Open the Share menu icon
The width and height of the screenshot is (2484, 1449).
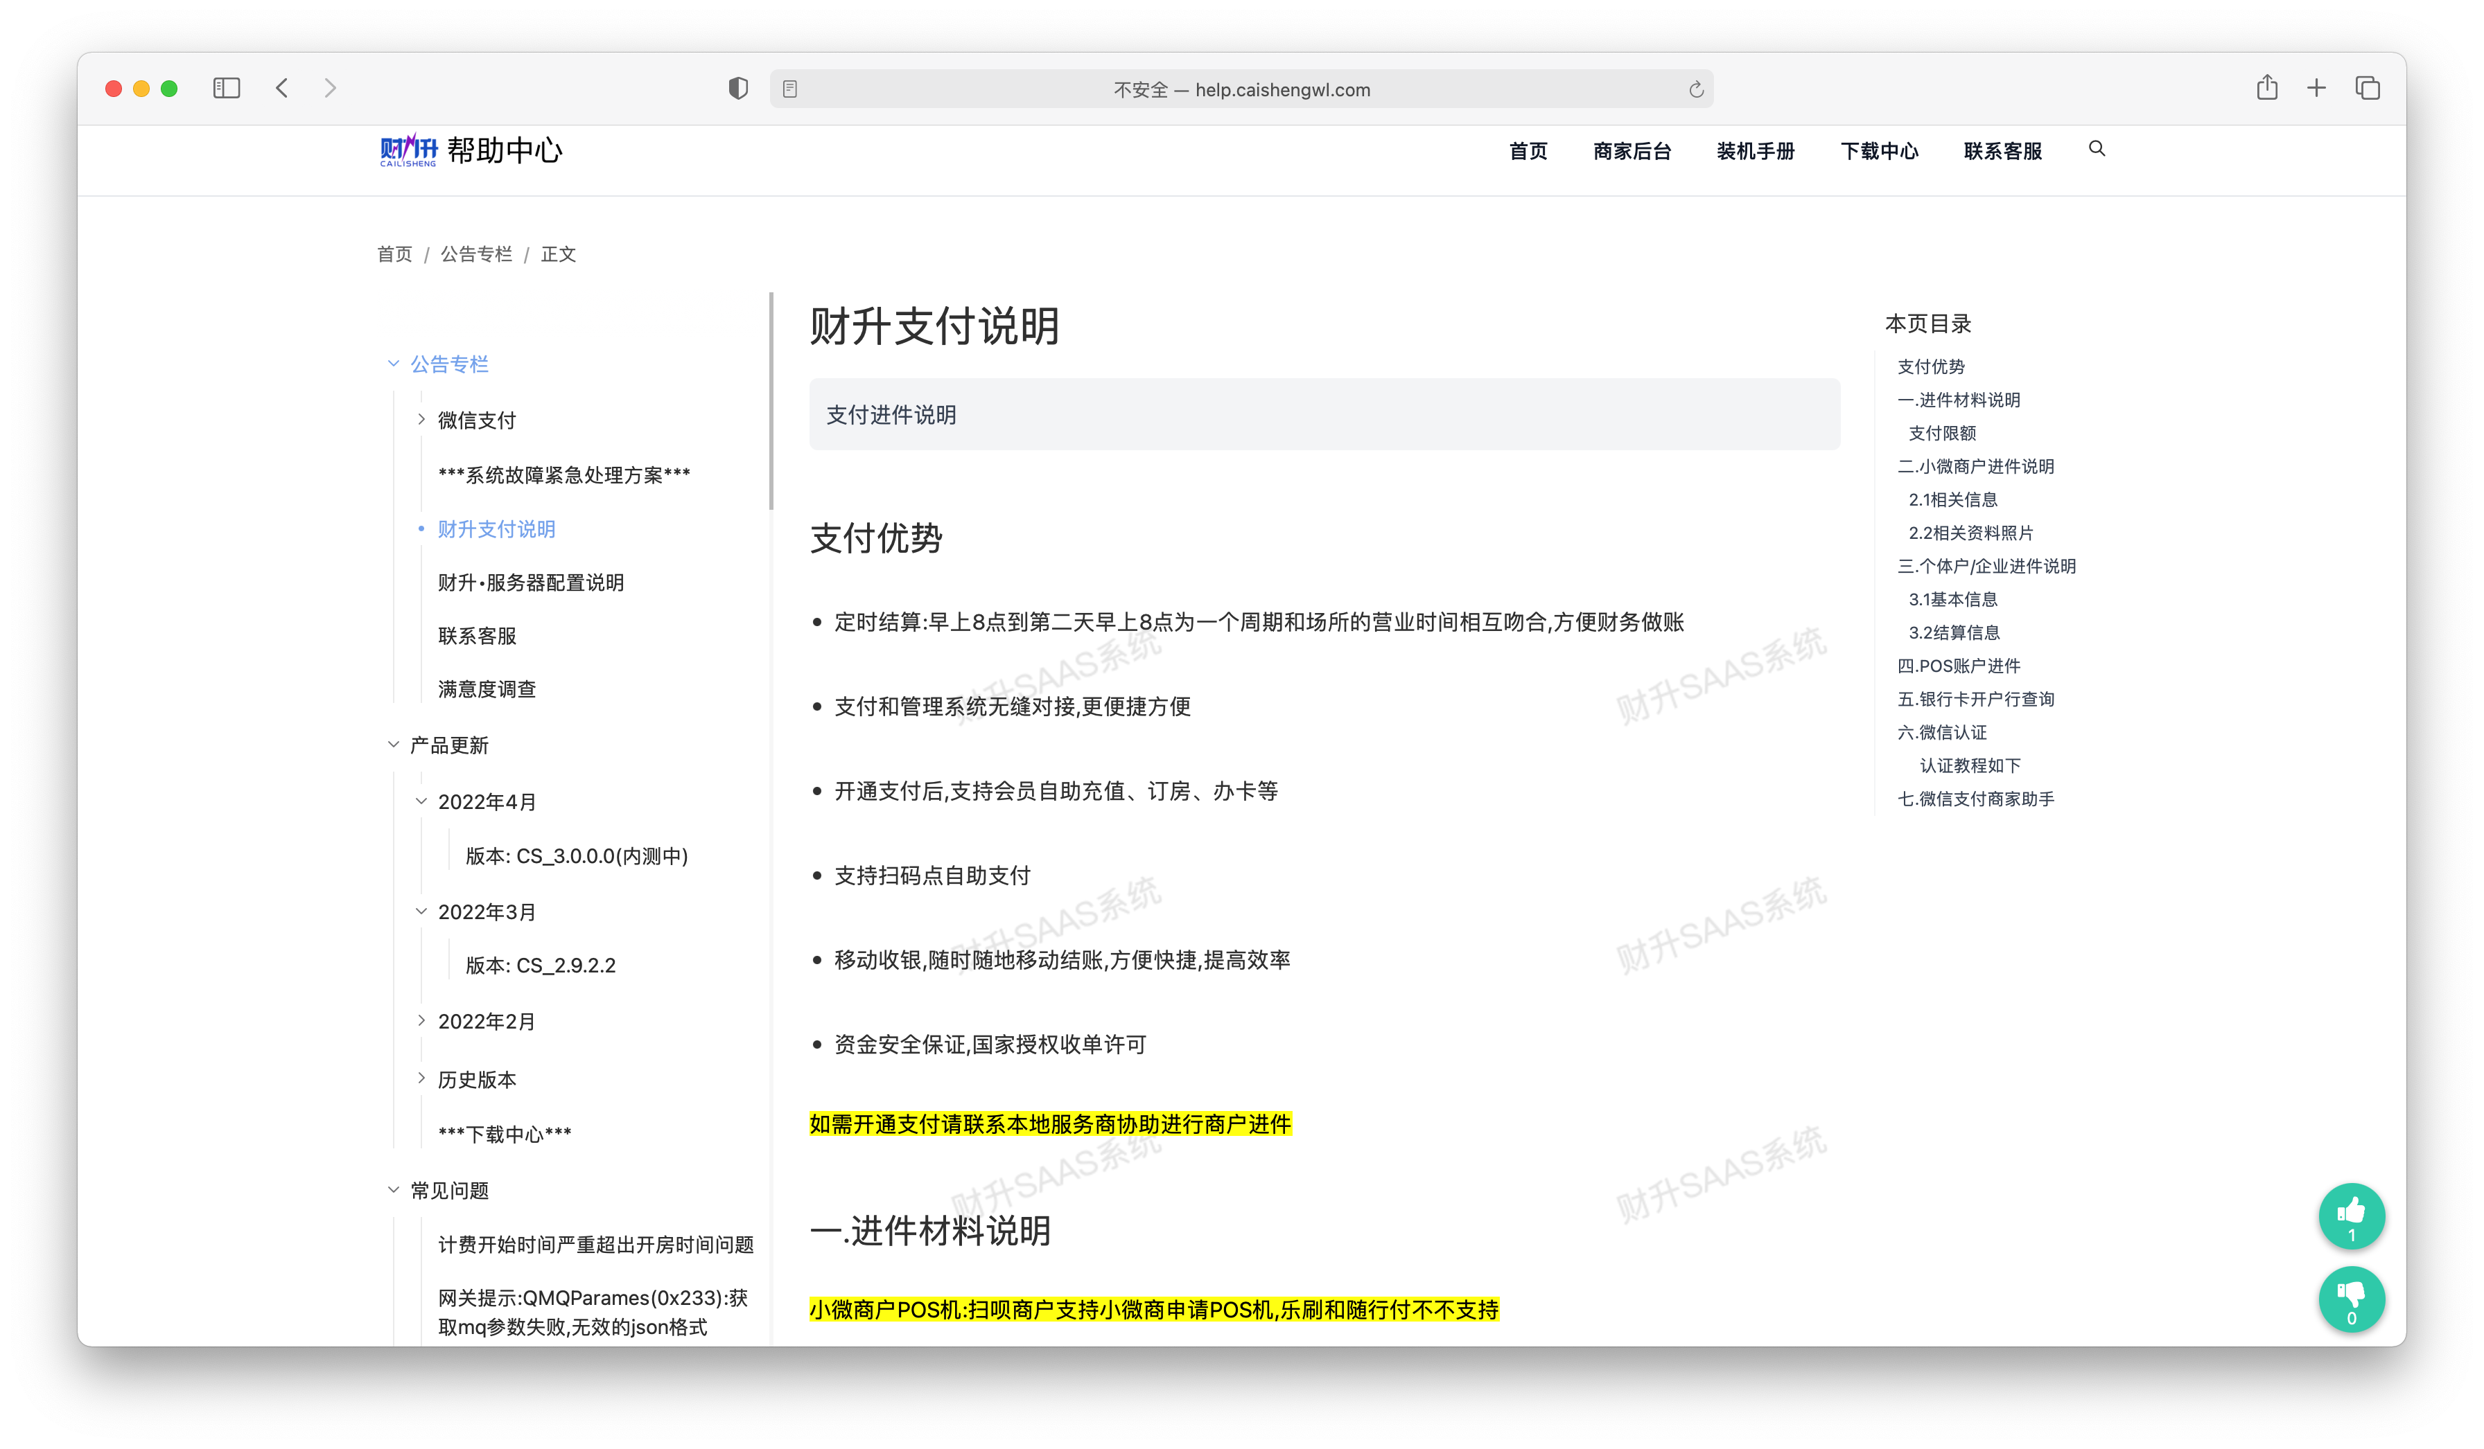(2267, 88)
